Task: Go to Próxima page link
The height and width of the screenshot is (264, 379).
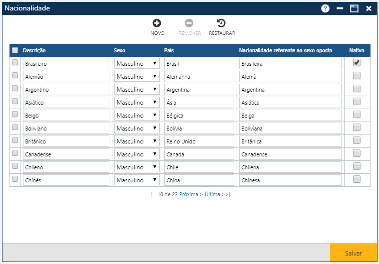Action: 191,195
